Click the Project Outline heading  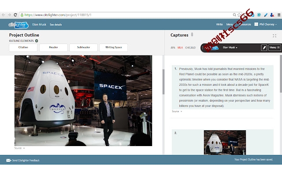[24, 35]
